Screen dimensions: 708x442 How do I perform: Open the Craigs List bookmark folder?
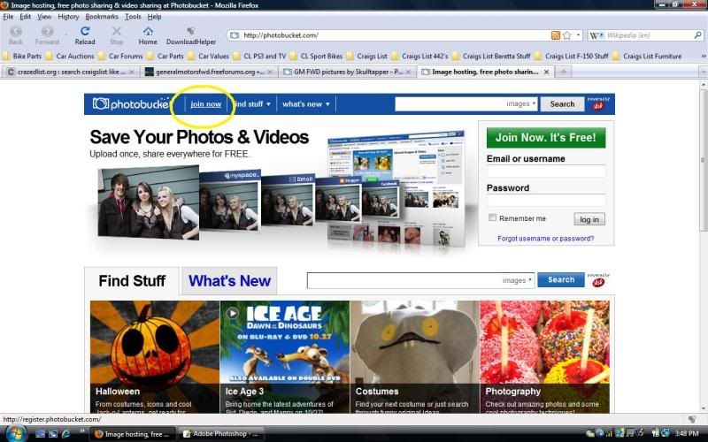pos(367,57)
